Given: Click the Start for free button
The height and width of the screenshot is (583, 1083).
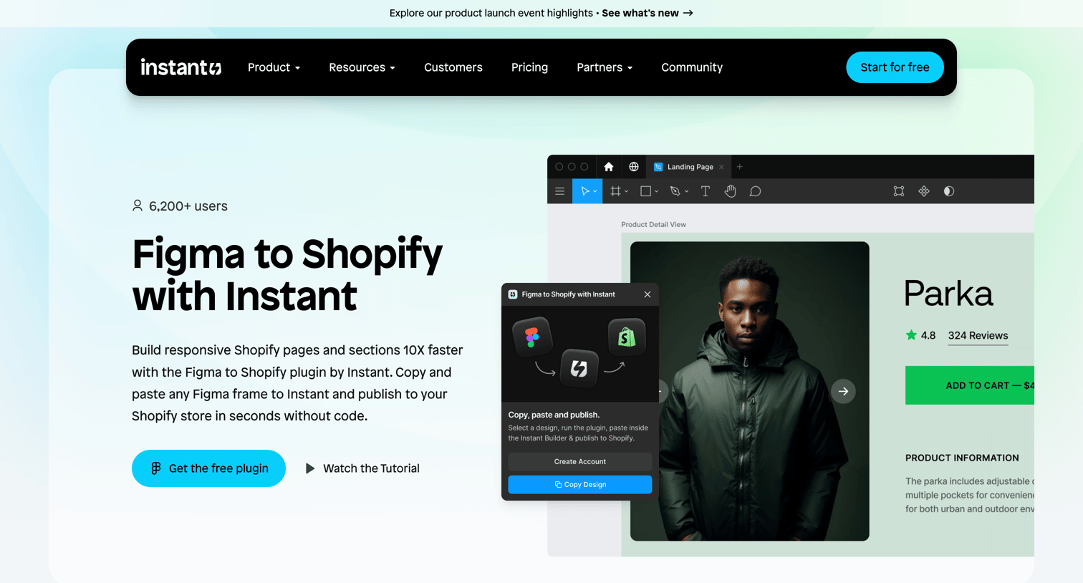Looking at the screenshot, I should coord(895,67).
